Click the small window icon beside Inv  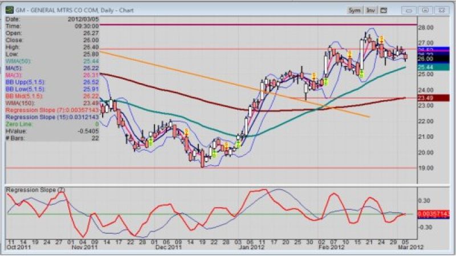pyautogui.click(x=384, y=10)
